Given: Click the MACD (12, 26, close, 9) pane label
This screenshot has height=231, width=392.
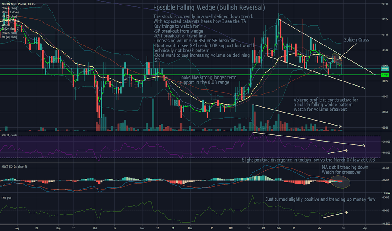Looking at the screenshot, I should 14,167.
